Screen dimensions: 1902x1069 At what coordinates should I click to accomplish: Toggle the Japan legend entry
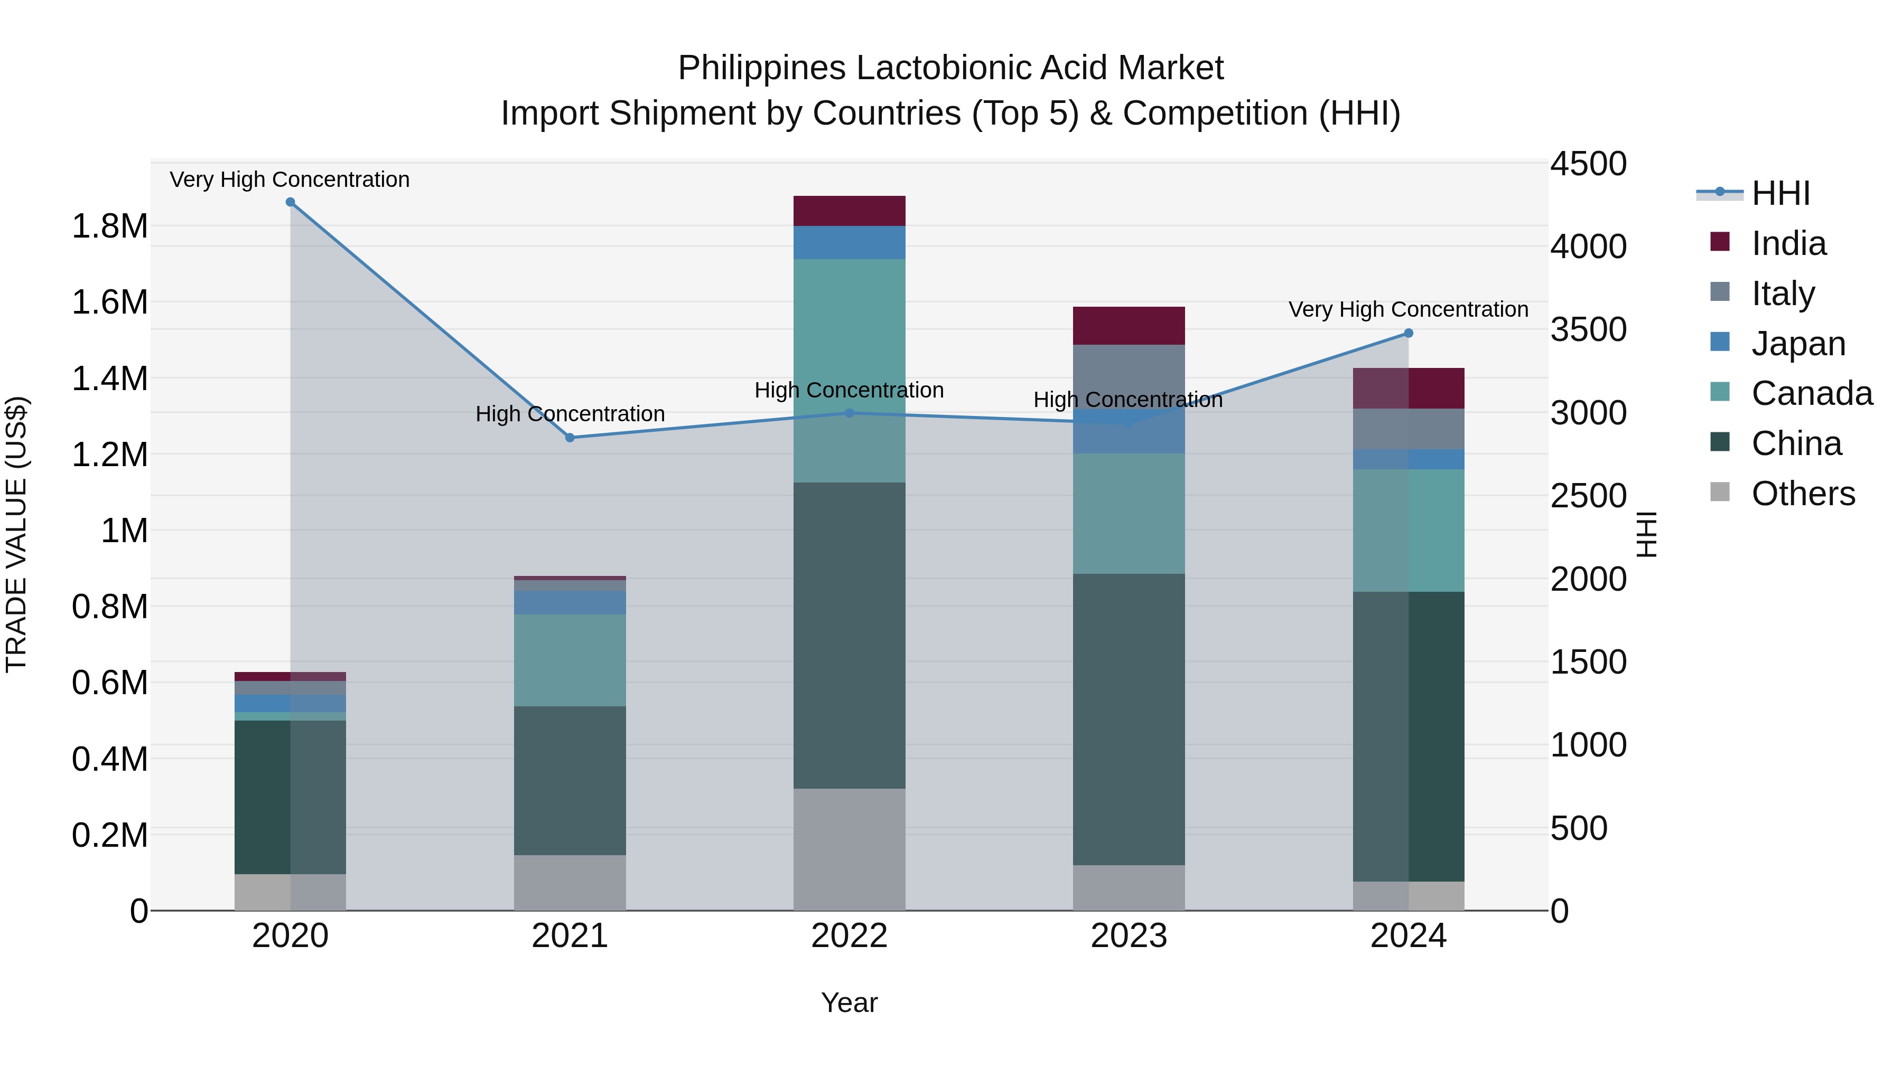tap(1778, 344)
